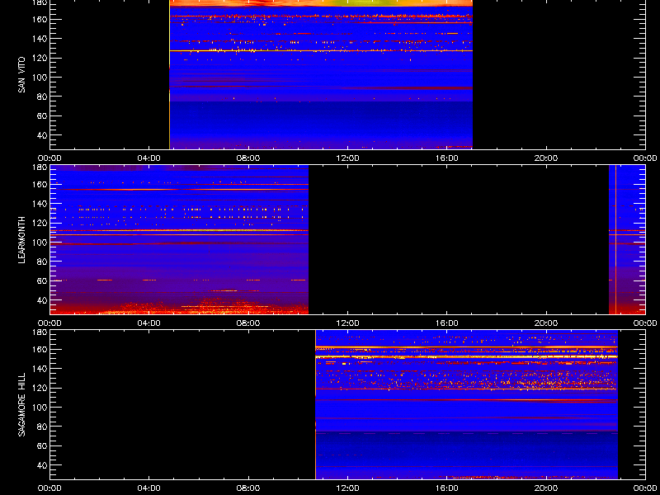The height and width of the screenshot is (495, 660).
Task: Pick the 16:00 time label below Learmonth plot
Action: pyautogui.click(x=447, y=323)
